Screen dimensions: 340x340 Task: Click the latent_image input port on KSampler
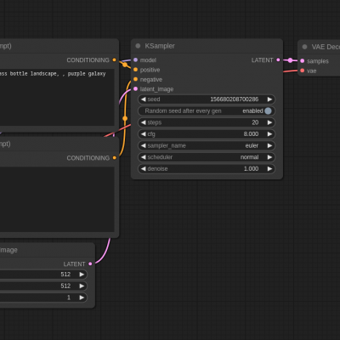click(x=135, y=89)
